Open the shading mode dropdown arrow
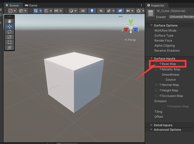194x144 pixels. [x=75, y=11]
